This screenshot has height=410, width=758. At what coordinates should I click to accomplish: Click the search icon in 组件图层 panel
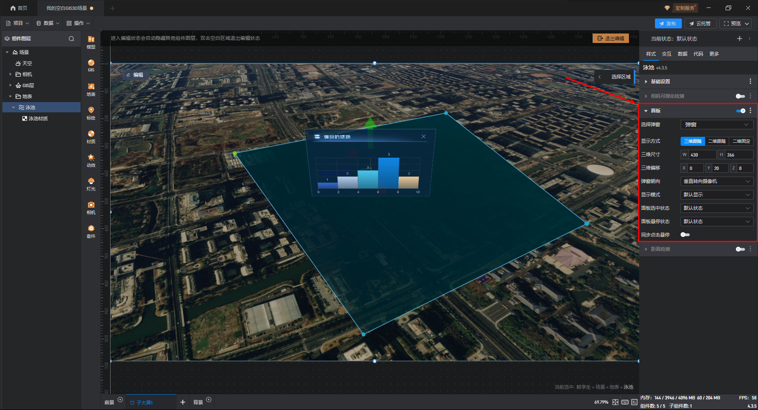click(x=71, y=39)
